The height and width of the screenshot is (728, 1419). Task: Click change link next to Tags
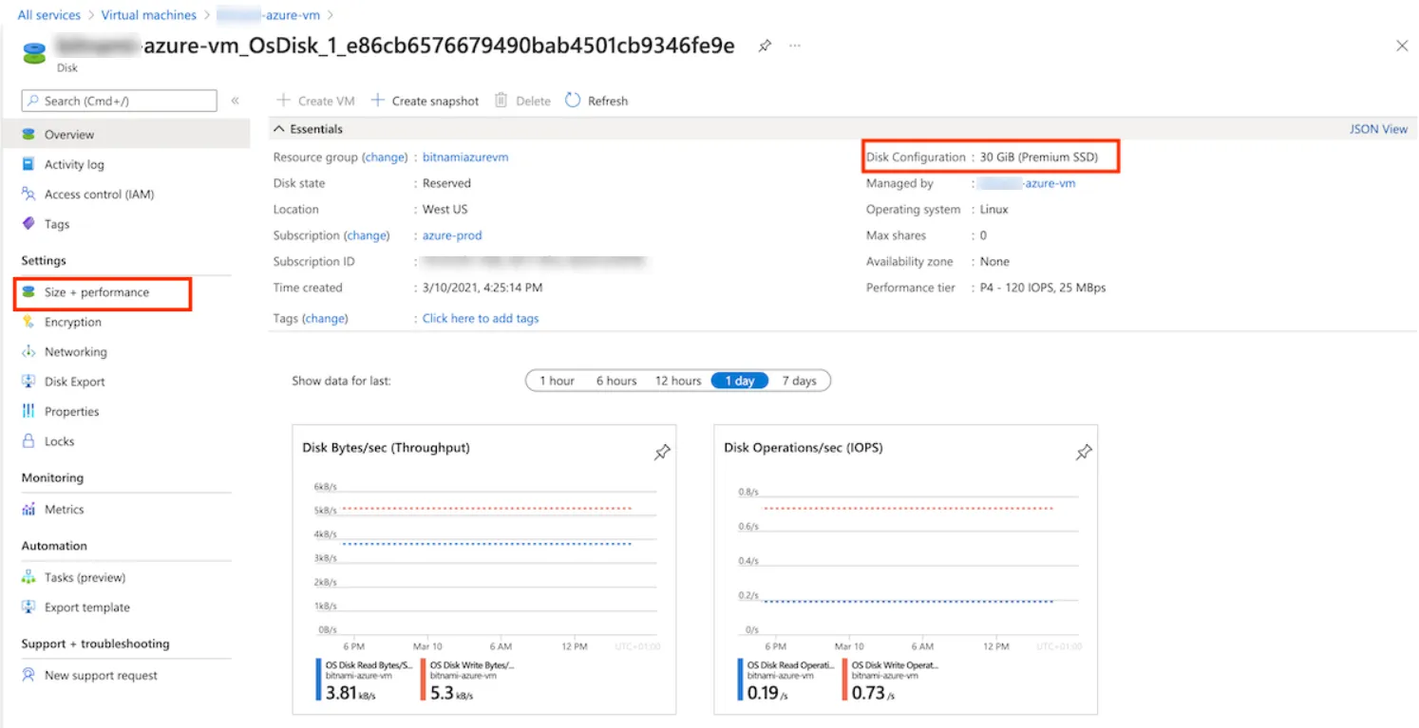click(x=325, y=319)
